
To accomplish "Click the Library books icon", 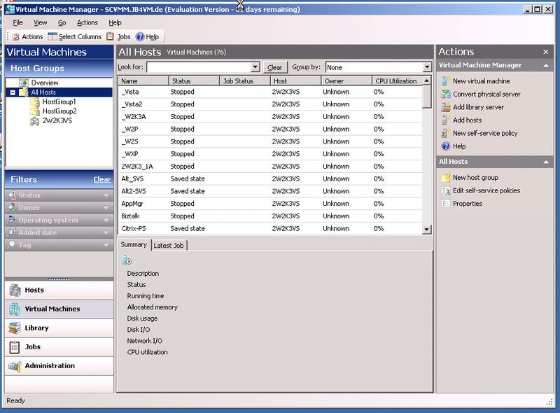I will [x=15, y=328].
